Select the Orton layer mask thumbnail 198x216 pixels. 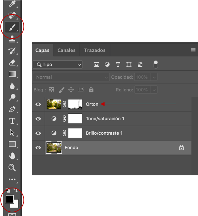click(x=75, y=104)
